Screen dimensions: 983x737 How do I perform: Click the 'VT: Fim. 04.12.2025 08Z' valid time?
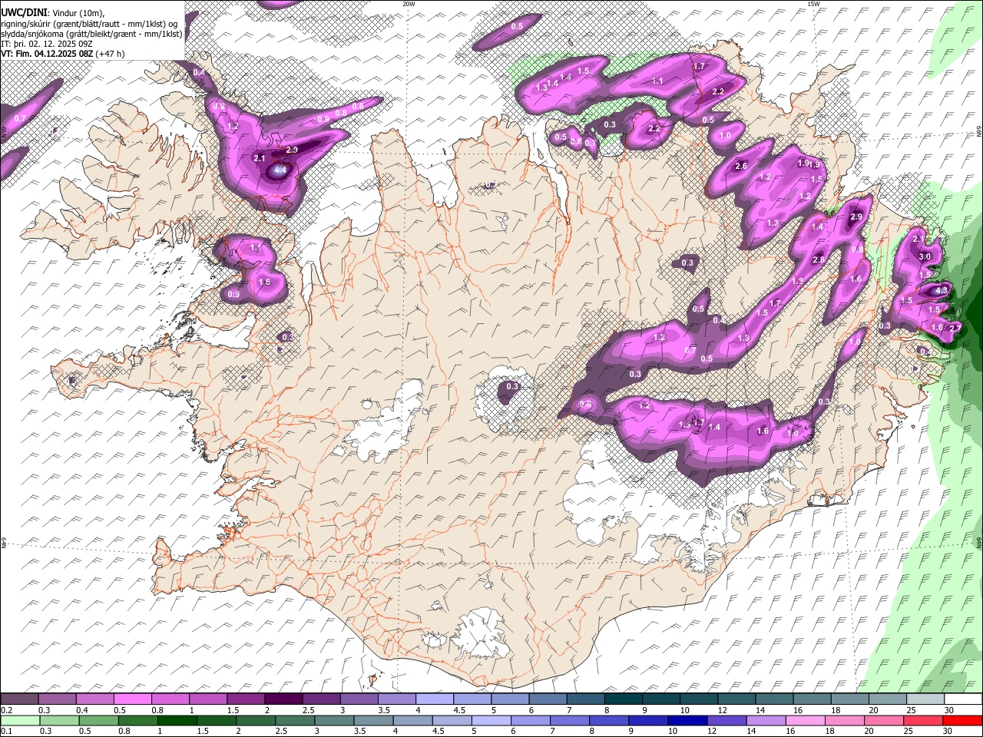pyautogui.click(x=47, y=54)
